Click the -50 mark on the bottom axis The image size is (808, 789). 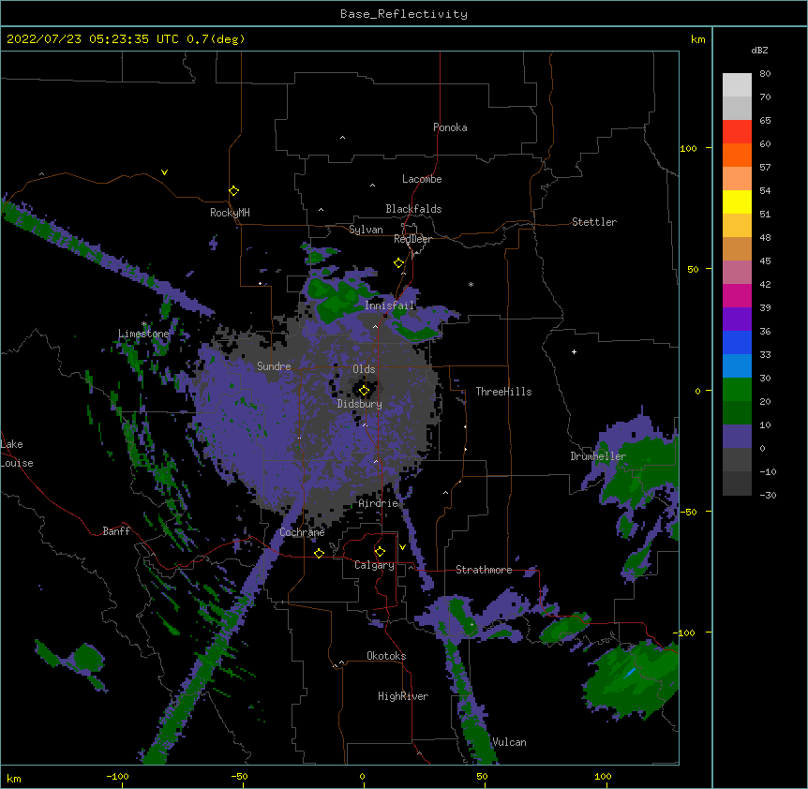pos(239,776)
